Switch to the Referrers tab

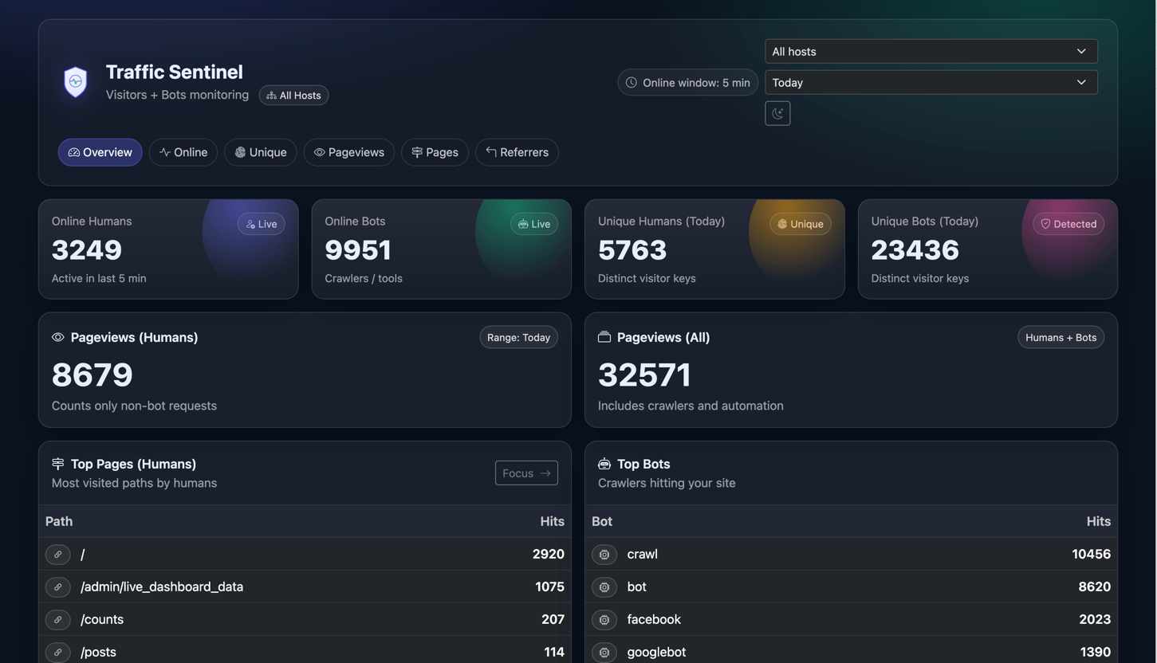point(517,152)
